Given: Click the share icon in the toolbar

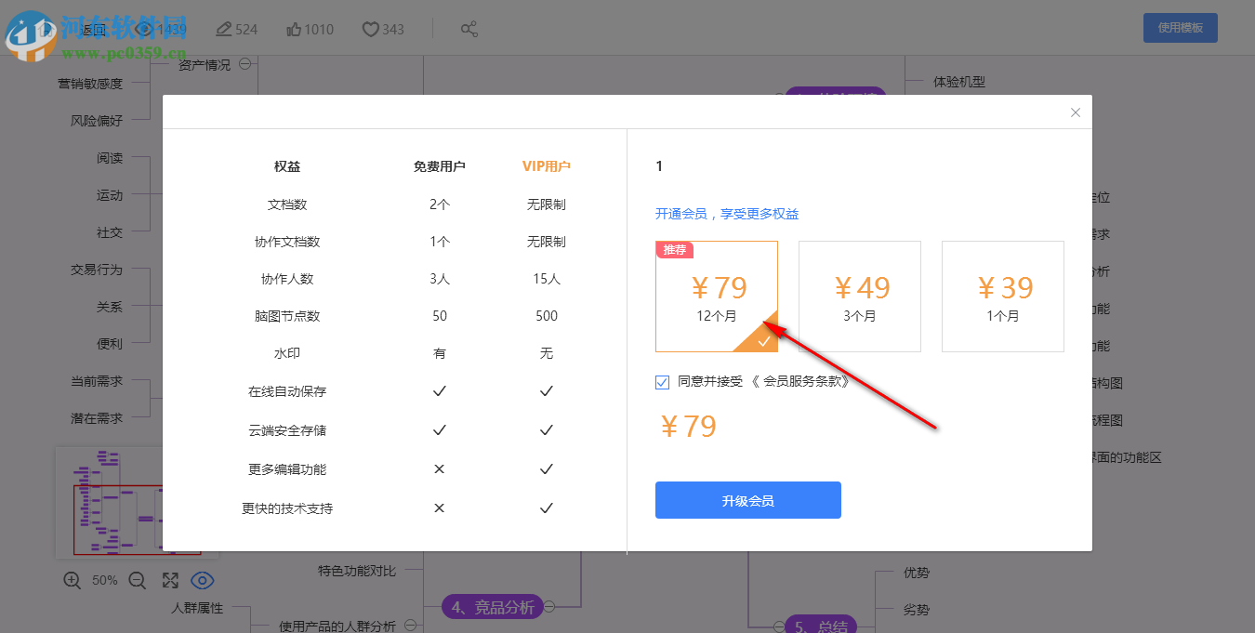Looking at the screenshot, I should pos(469,29).
